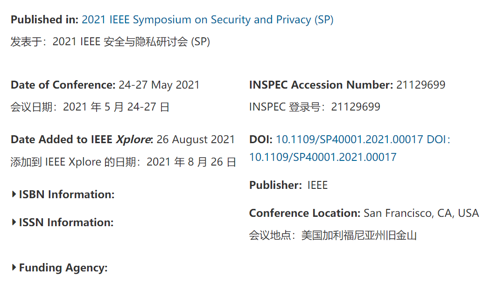Click the Chinese conference location line 会议地点

point(332,236)
